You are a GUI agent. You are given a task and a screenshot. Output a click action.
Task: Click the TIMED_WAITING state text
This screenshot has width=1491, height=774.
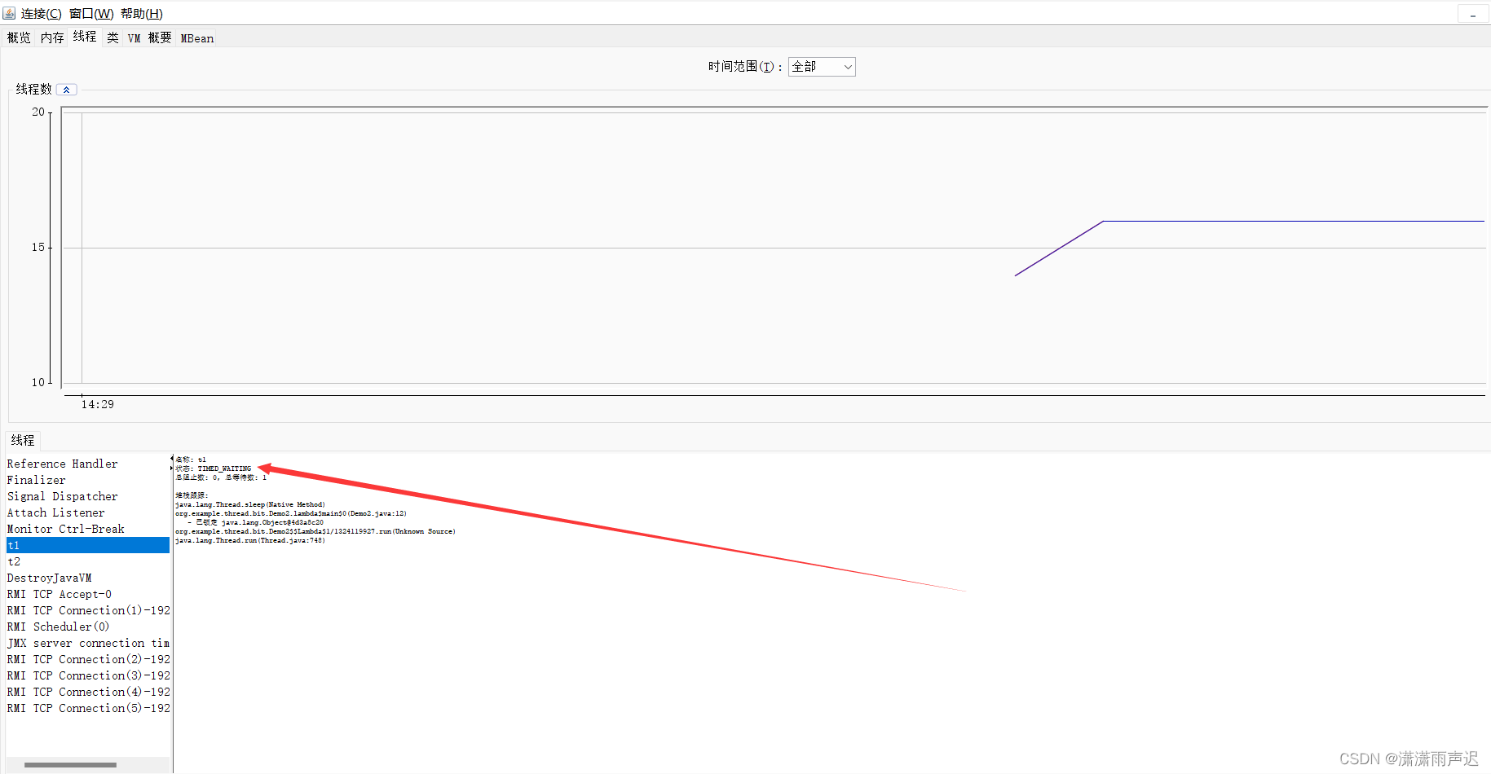coord(224,468)
